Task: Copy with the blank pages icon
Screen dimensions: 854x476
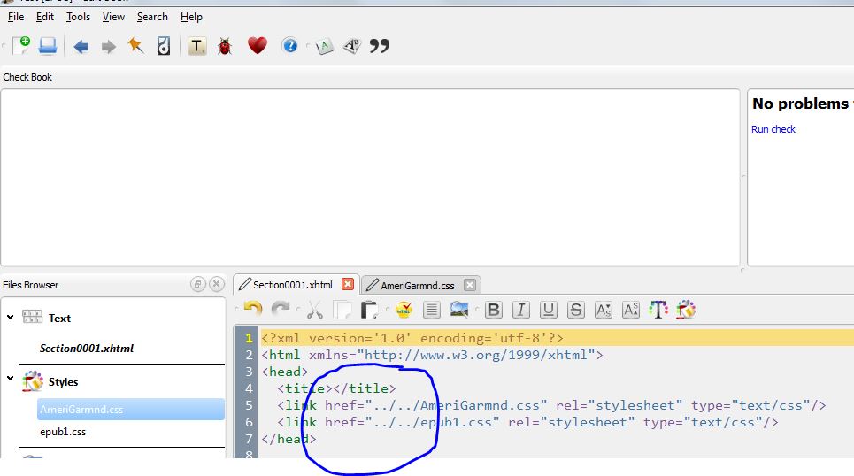Action: tap(342, 310)
